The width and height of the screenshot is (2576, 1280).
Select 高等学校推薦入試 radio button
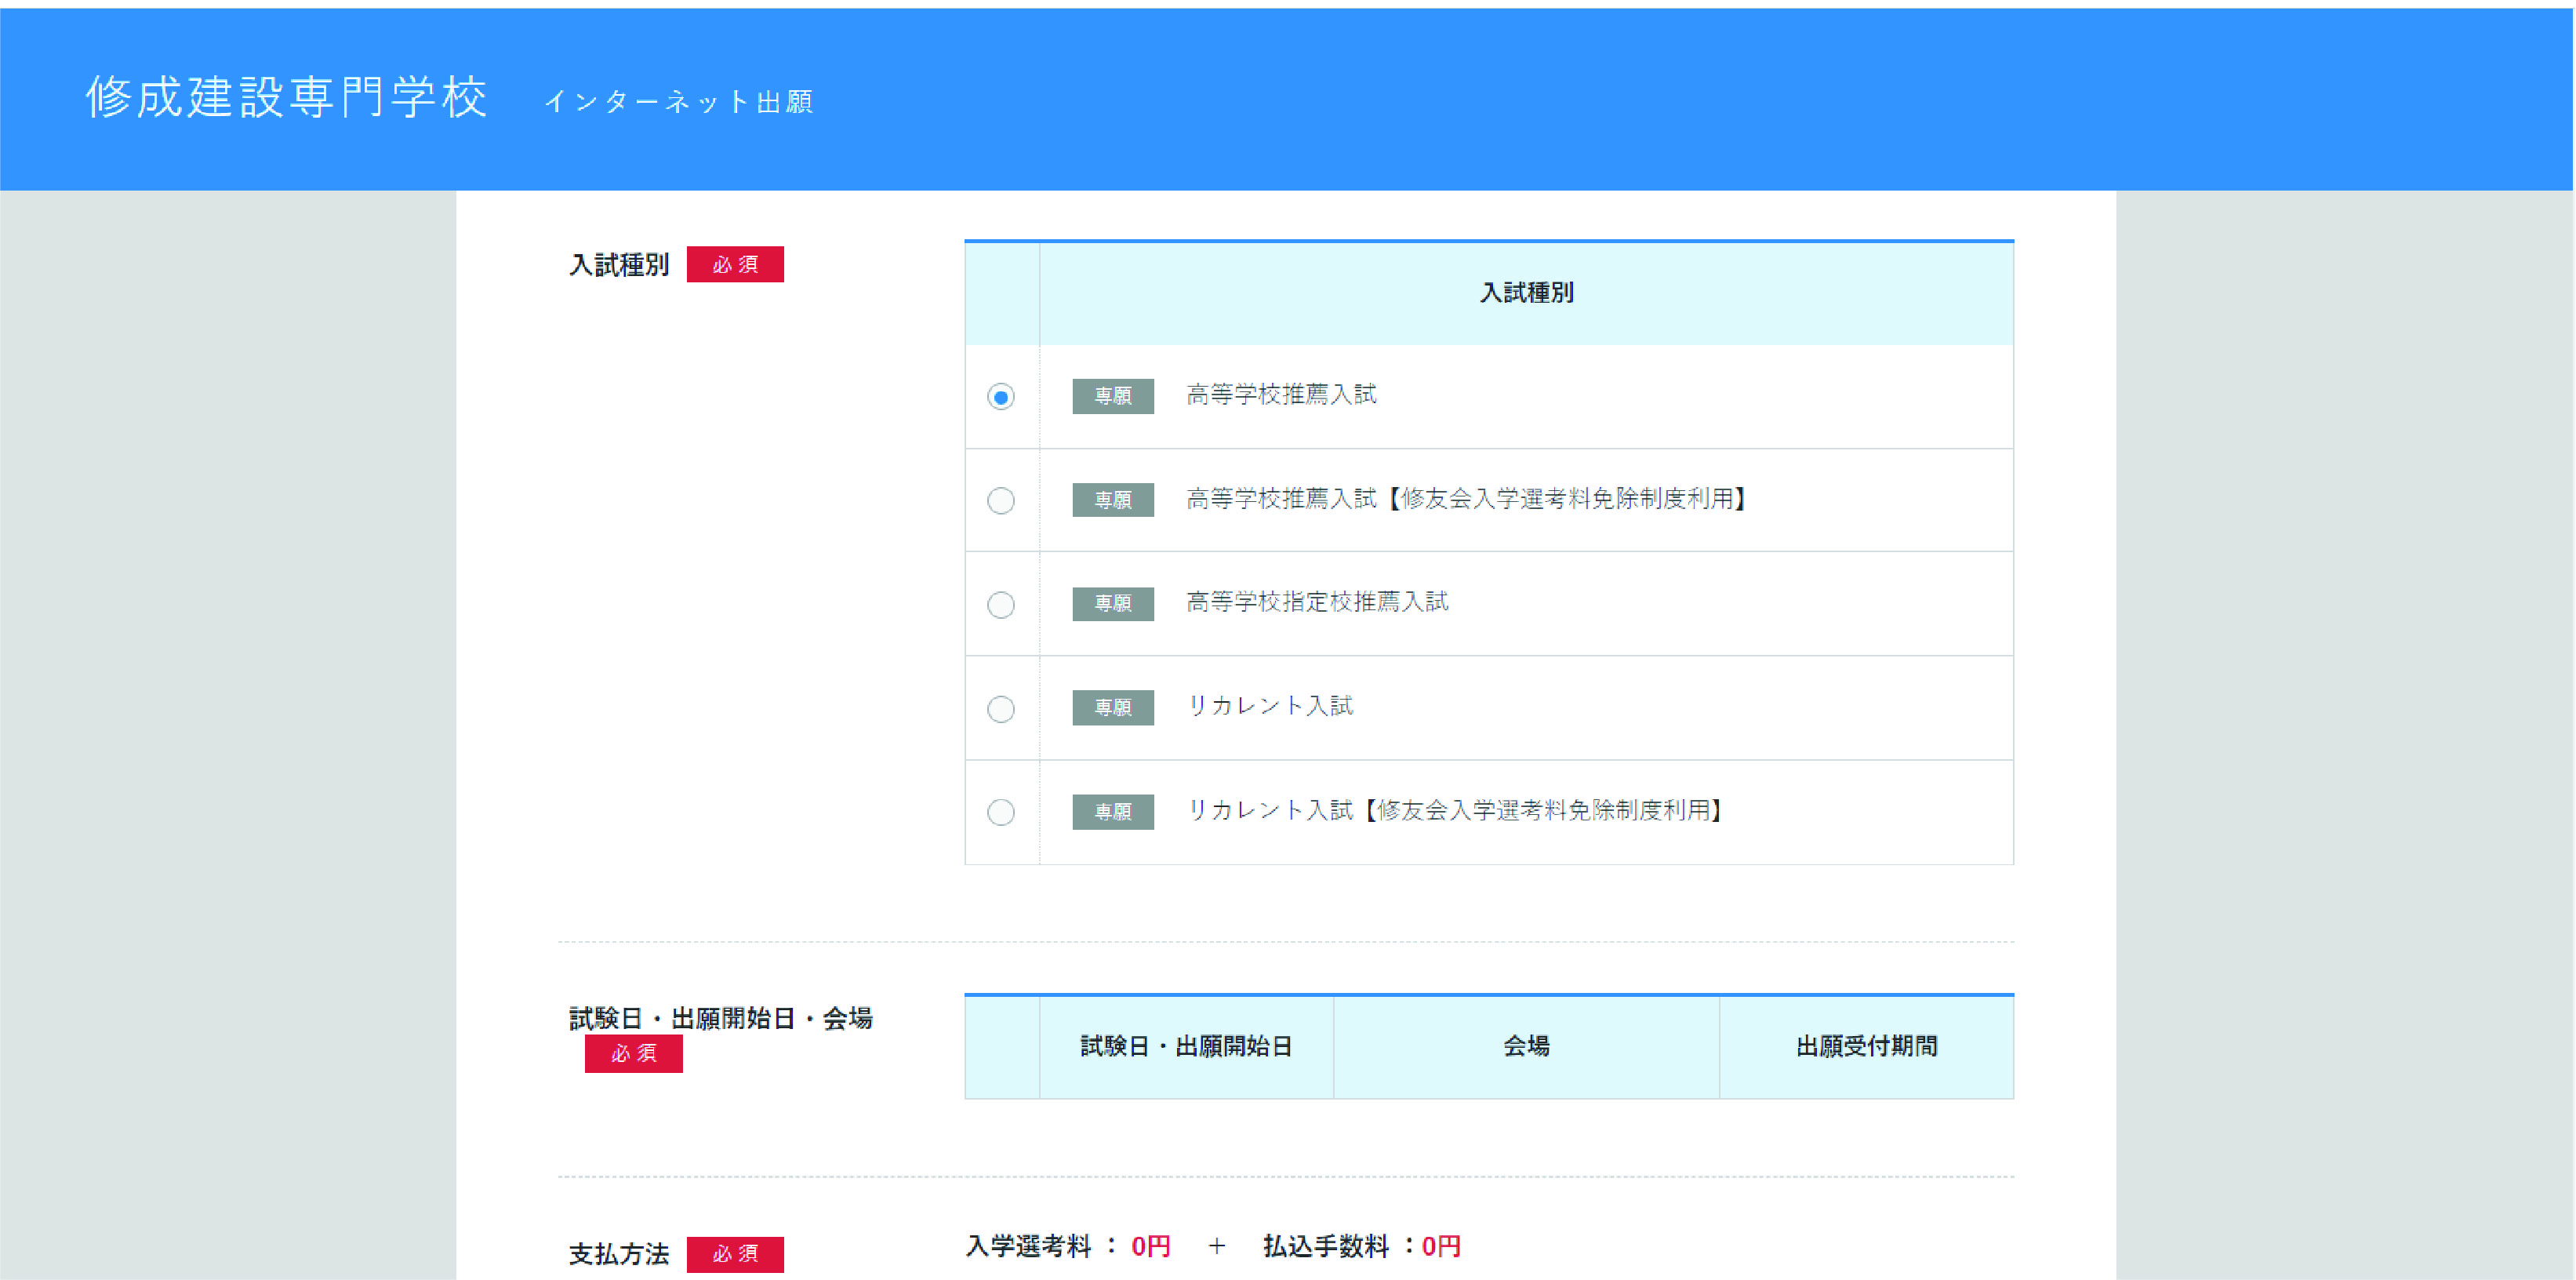[1000, 397]
